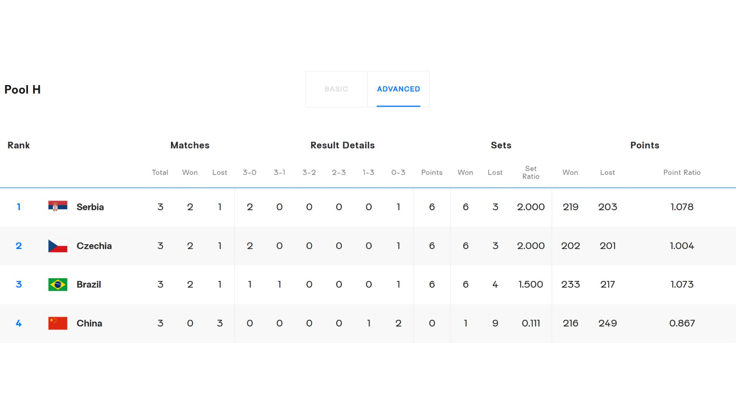Click the 3-1 result column header
The width and height of the screenshot is (736, 414).
279,172
